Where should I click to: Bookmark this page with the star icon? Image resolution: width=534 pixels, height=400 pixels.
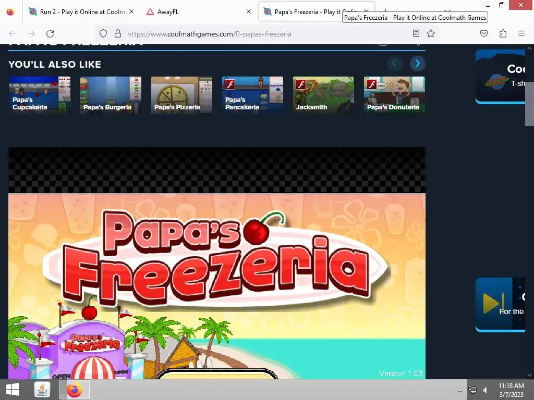(x=431, y=34)
